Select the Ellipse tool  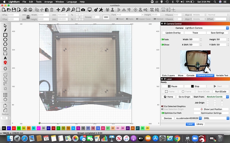pyautogui.click(x=5, y=39)
